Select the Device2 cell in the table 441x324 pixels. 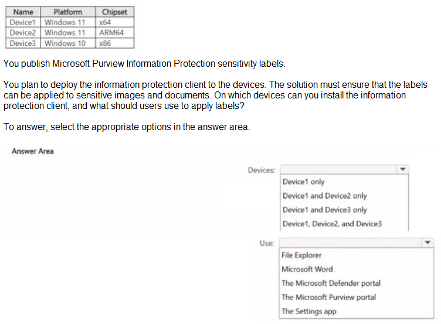click(23, 33)
